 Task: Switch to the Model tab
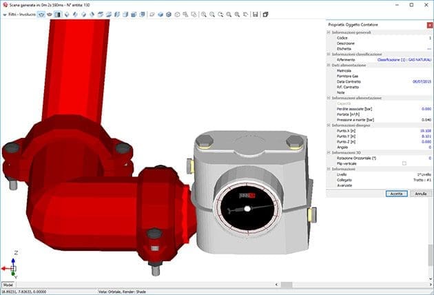point(9,284)
